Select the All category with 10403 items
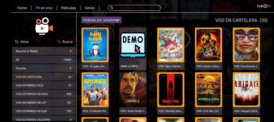Image resolution: width=274 pixels, height=122 pixels. 44,60
